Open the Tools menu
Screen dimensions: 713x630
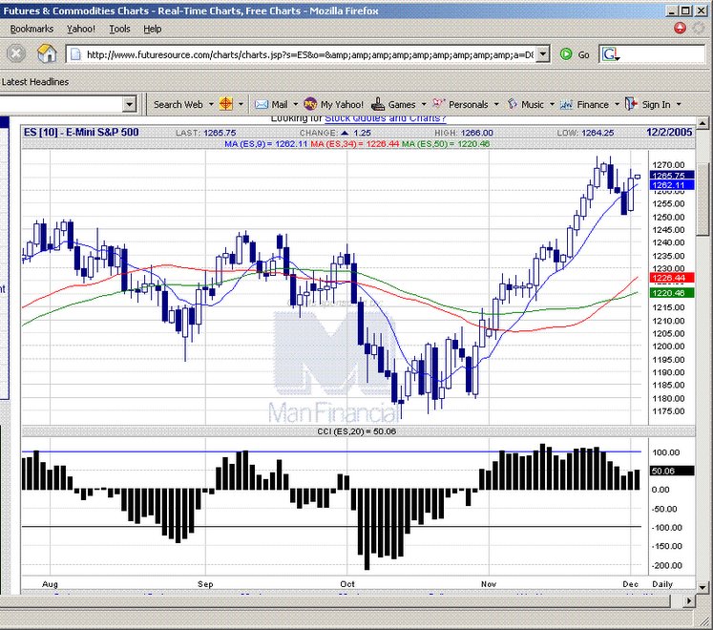[x=119, y=29]
